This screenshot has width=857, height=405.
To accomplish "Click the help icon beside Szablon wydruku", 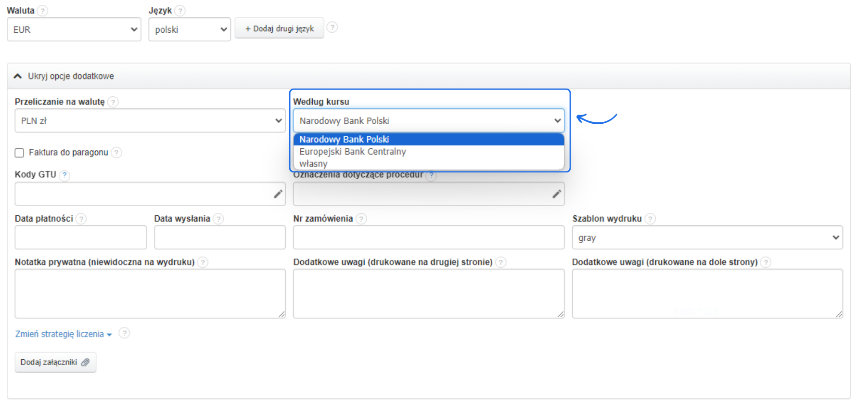I will 650,219.
